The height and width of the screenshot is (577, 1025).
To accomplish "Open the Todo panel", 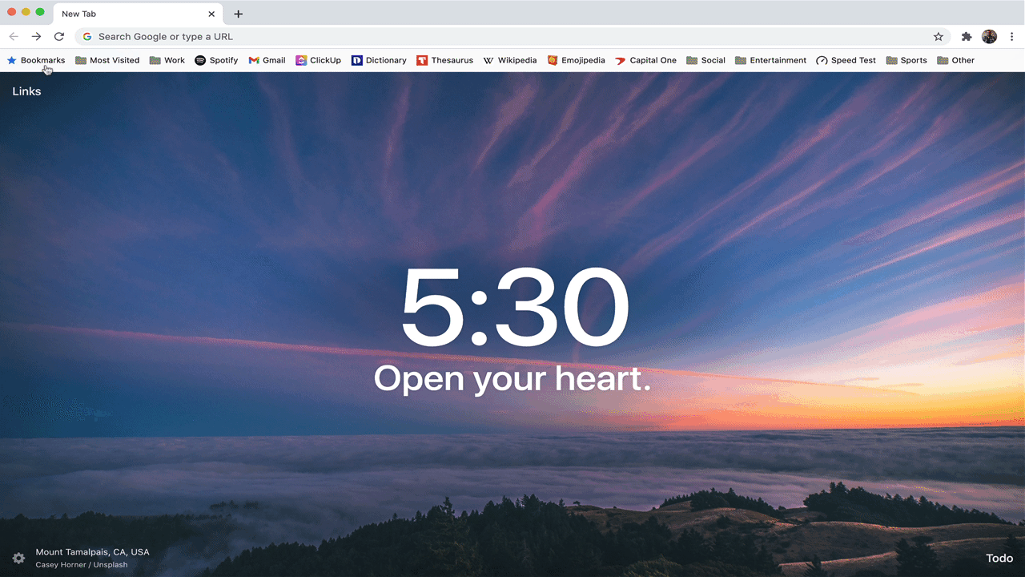I will 999,558.
